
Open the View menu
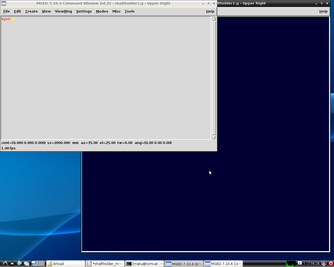[46, 11]
